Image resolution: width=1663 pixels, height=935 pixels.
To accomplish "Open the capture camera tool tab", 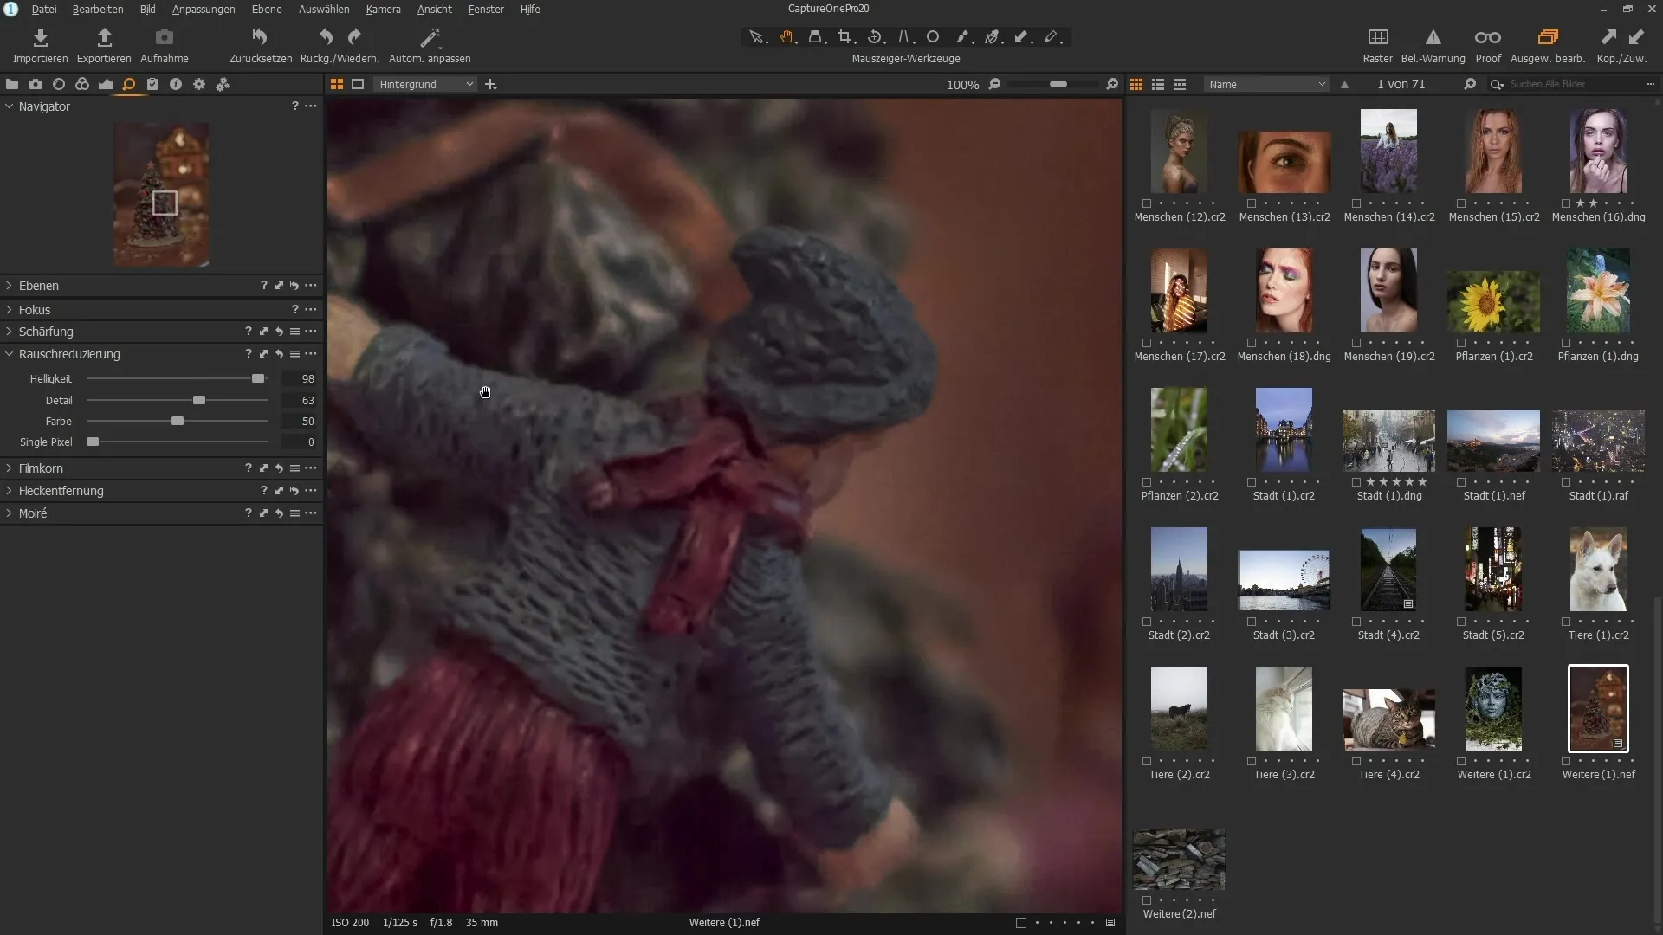I will tap(36, 84).
